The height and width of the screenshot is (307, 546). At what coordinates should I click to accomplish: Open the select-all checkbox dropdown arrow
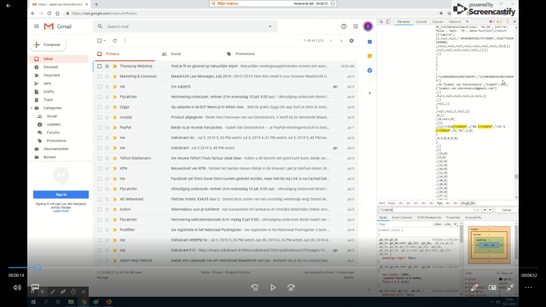(x=104, y=41)
